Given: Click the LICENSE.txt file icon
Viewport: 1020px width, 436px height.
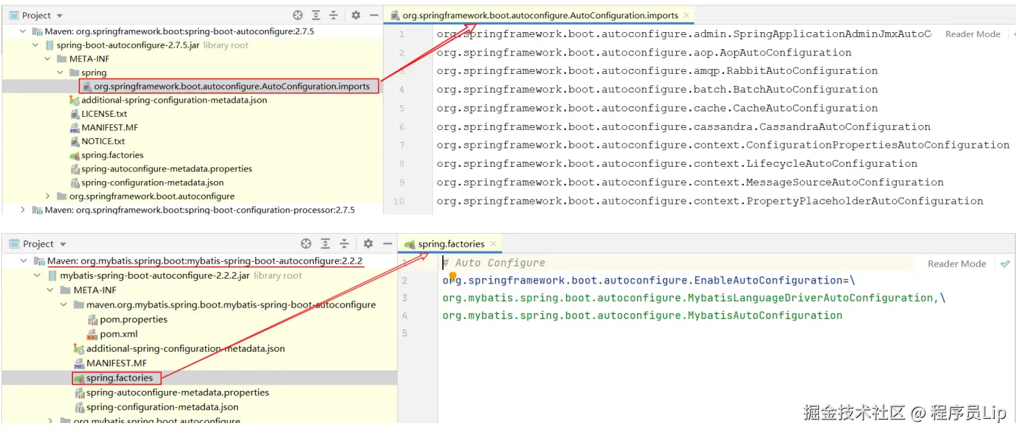Looking at the screenshot, I should tap(75, 113).
